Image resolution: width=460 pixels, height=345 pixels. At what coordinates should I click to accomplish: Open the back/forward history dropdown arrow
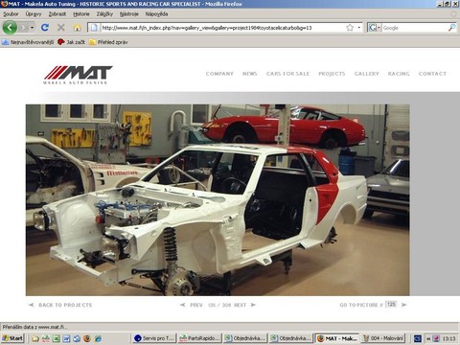tap(32, 28)
